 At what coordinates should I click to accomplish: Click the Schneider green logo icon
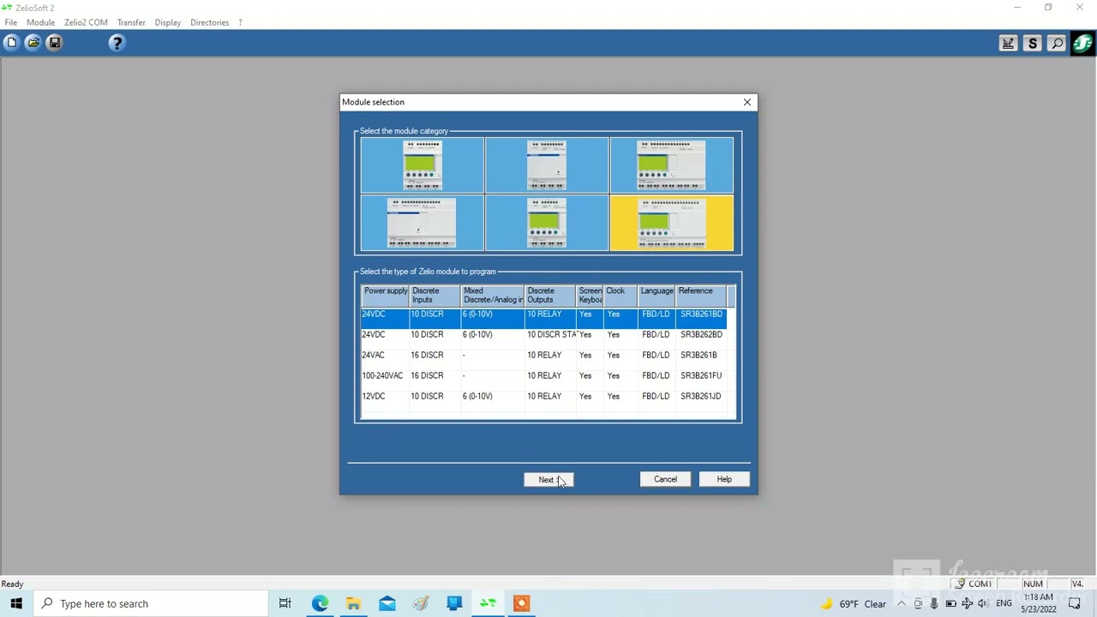1082,44
